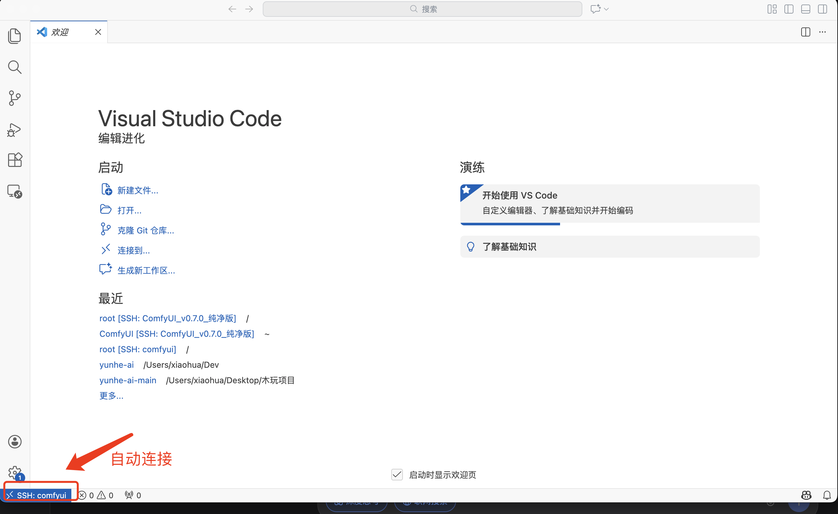Viewport: 838px width, 514px height.
Task: Toggle the primary side bar layout button
Action: coord(789,9)
